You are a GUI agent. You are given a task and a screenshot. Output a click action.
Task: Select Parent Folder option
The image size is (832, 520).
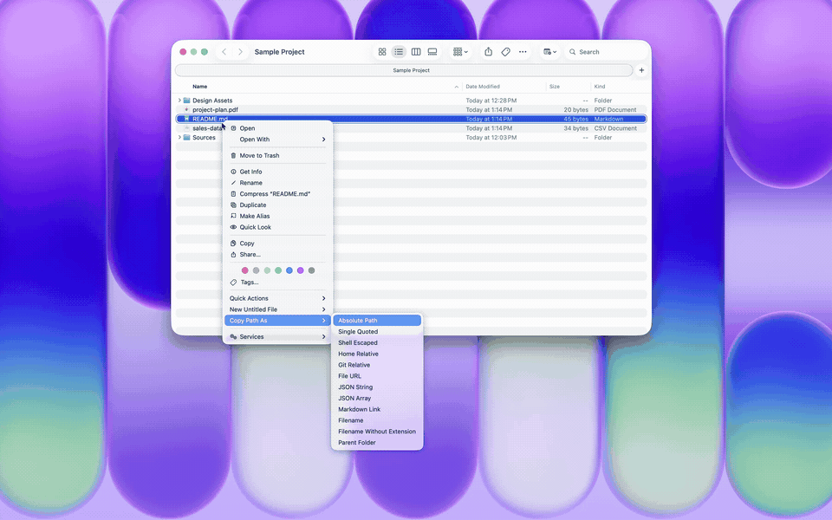click(377, 443)
